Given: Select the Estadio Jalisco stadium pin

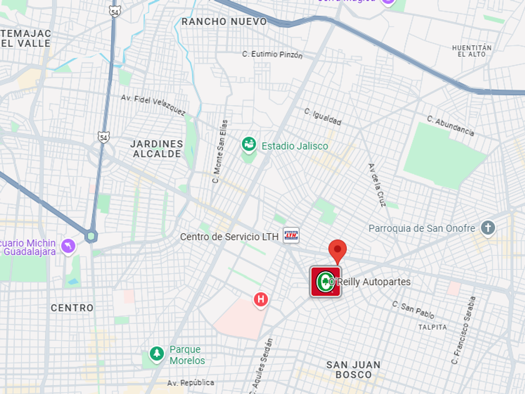Looking at the screenshot, I should (x=249, y=145).
